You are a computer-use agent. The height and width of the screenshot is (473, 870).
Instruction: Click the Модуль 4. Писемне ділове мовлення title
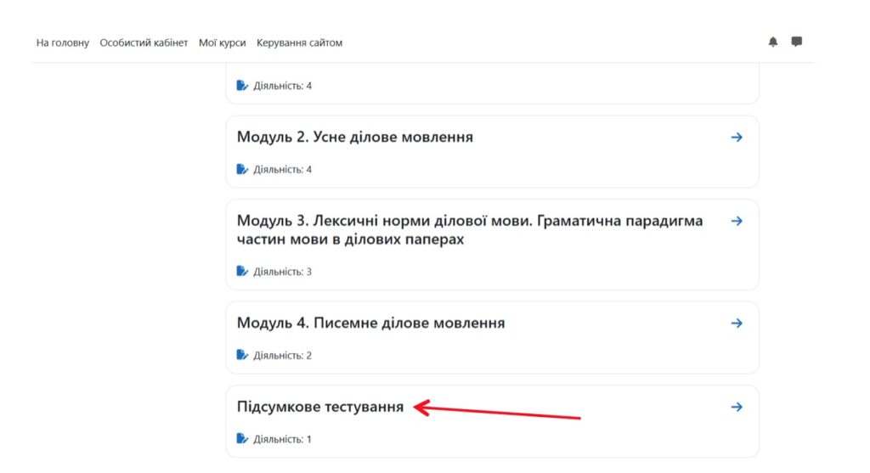tap(370, 323)
